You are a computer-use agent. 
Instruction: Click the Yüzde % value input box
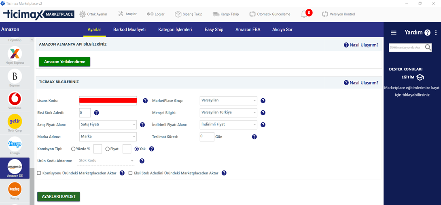click(x=98, y=149)
